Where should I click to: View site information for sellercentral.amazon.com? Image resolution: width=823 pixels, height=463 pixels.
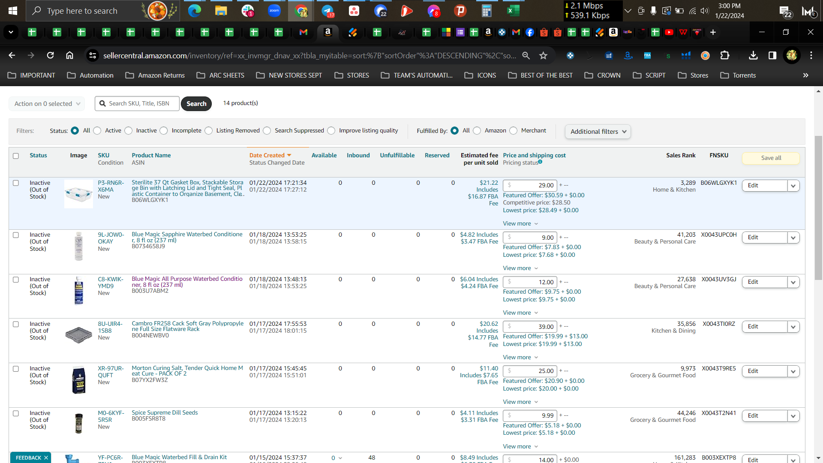[92, 55]
